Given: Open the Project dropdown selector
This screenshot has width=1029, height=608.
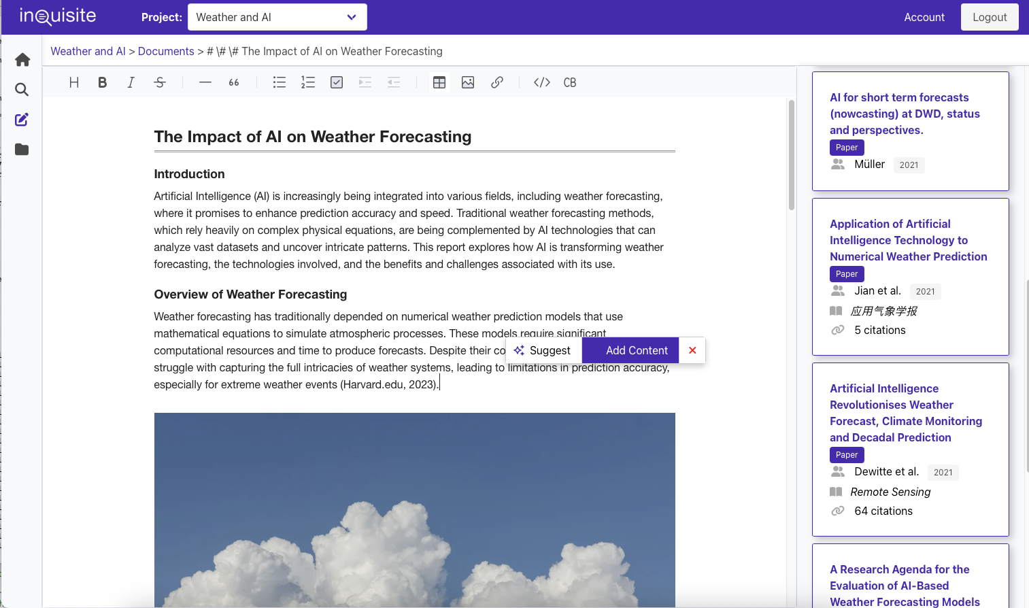Looking at the screenshot, I should point(277,17).
